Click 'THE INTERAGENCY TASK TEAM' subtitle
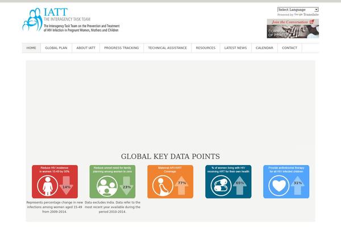 [x=67, y=19]
